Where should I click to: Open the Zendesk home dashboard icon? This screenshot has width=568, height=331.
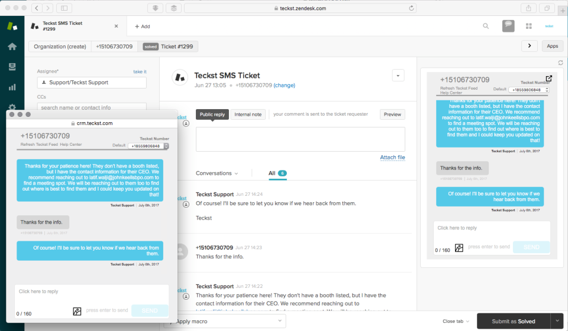tap(12, 47)
